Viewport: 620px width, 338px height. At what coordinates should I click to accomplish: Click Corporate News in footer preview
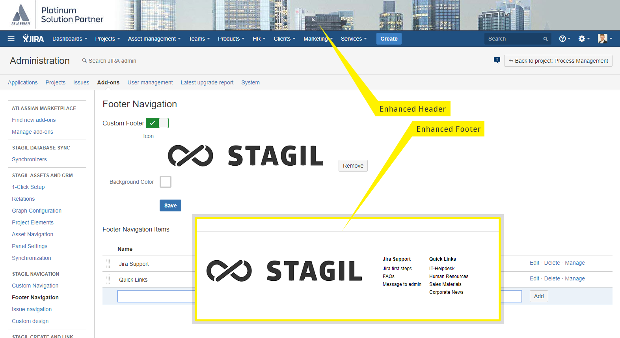tap(446, 292)
